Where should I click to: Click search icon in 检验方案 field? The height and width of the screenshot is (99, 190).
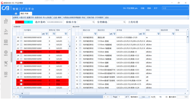pos(93,22)
